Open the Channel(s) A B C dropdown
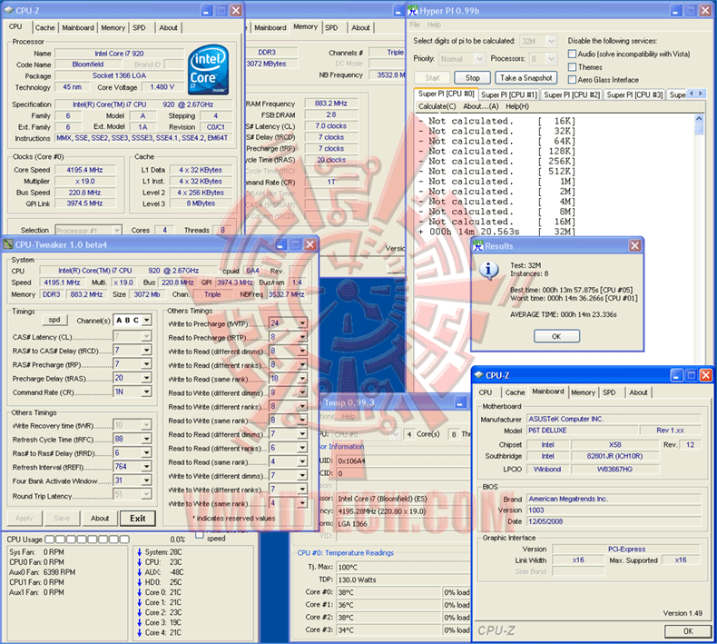 146,321
